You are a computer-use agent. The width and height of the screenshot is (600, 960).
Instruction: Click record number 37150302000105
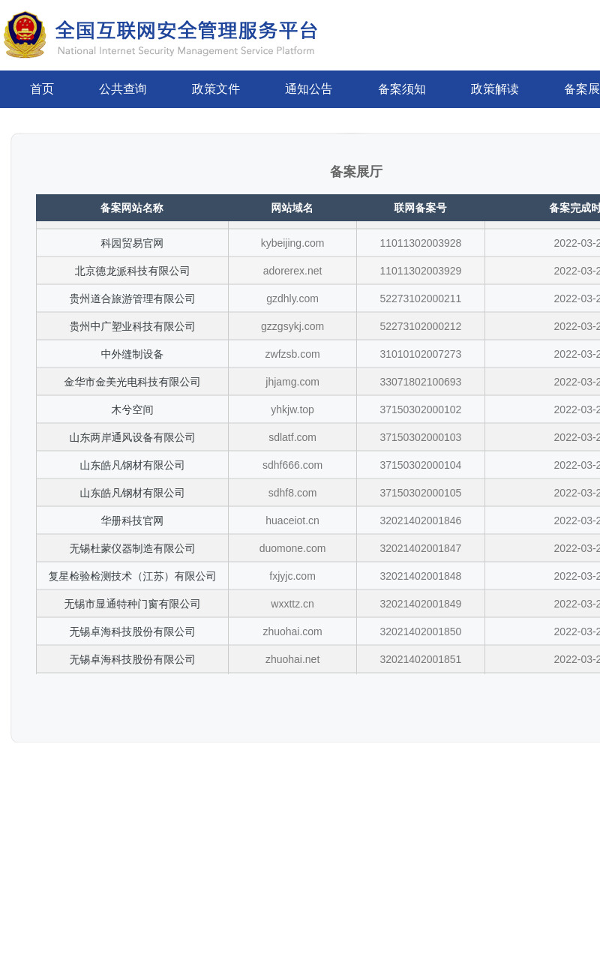click(x=421, y=493)
